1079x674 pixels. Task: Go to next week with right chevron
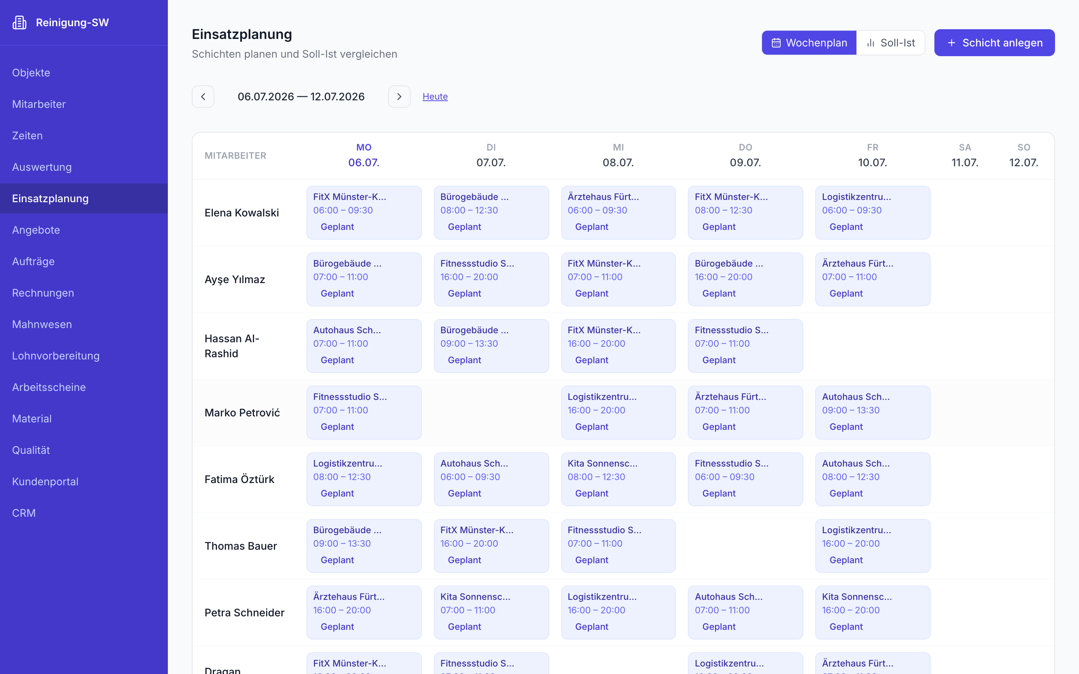[x=399, y=96]
